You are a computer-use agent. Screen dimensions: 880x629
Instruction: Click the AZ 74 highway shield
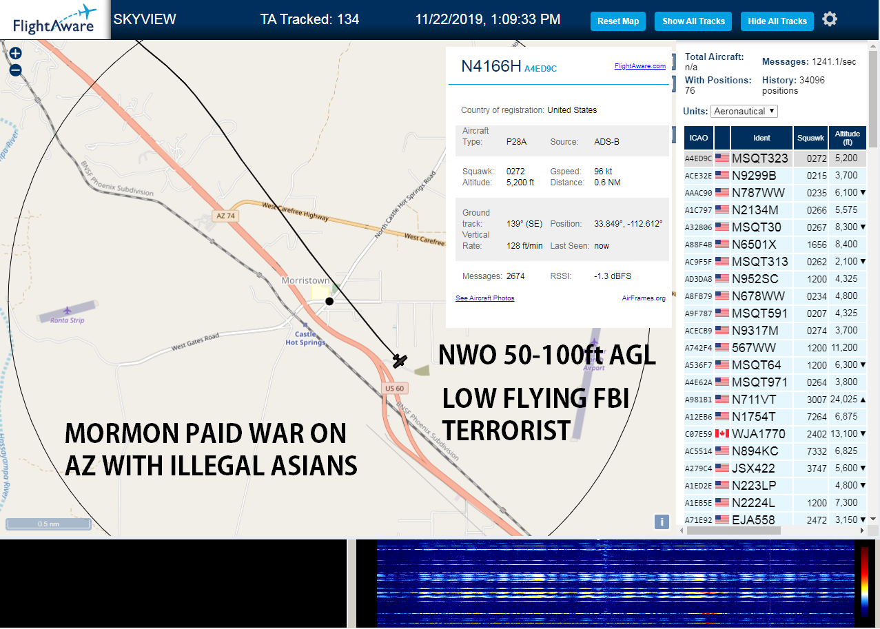(x=225, y=216)
